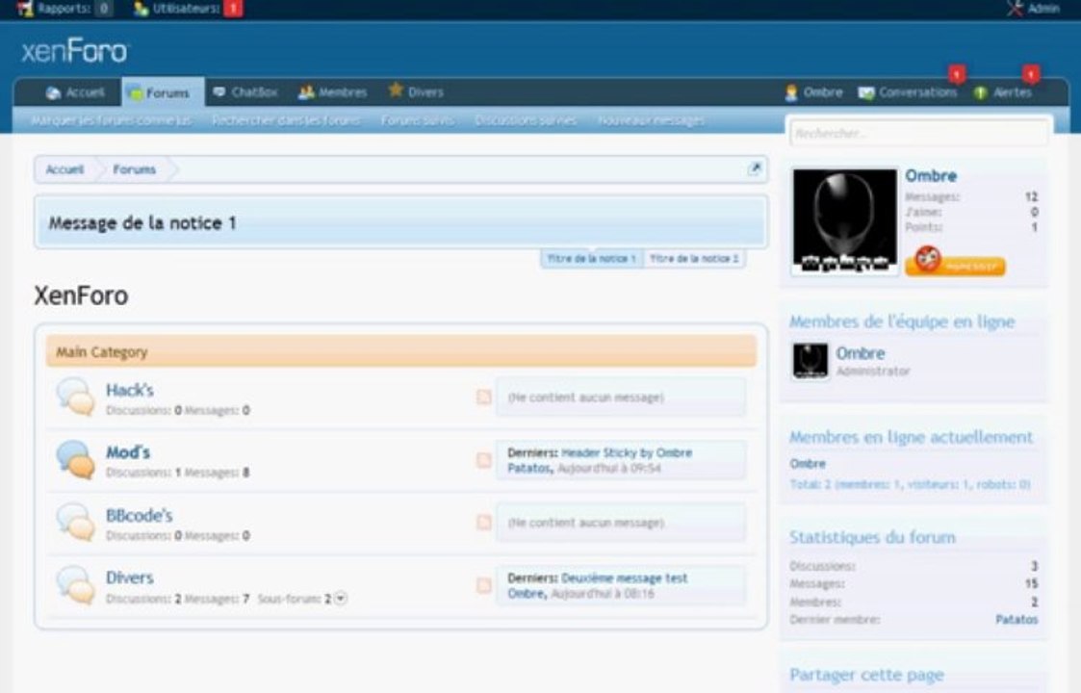Open the Header Sticky by Ombre thread
Image resolution: width=1081 pixels, height=693 pixels.
click(x=627, y=453)
